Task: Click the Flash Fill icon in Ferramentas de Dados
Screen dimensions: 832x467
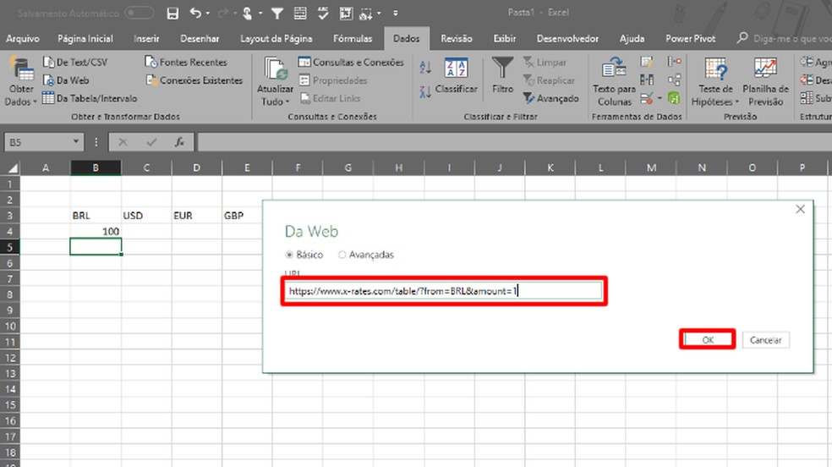Action: 647,62
